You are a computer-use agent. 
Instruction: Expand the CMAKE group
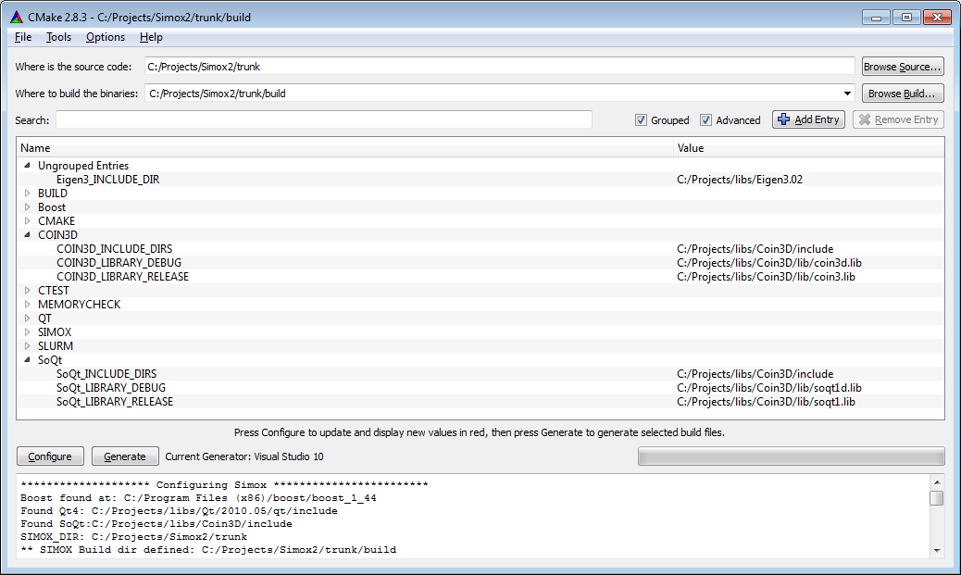[27, 220]
